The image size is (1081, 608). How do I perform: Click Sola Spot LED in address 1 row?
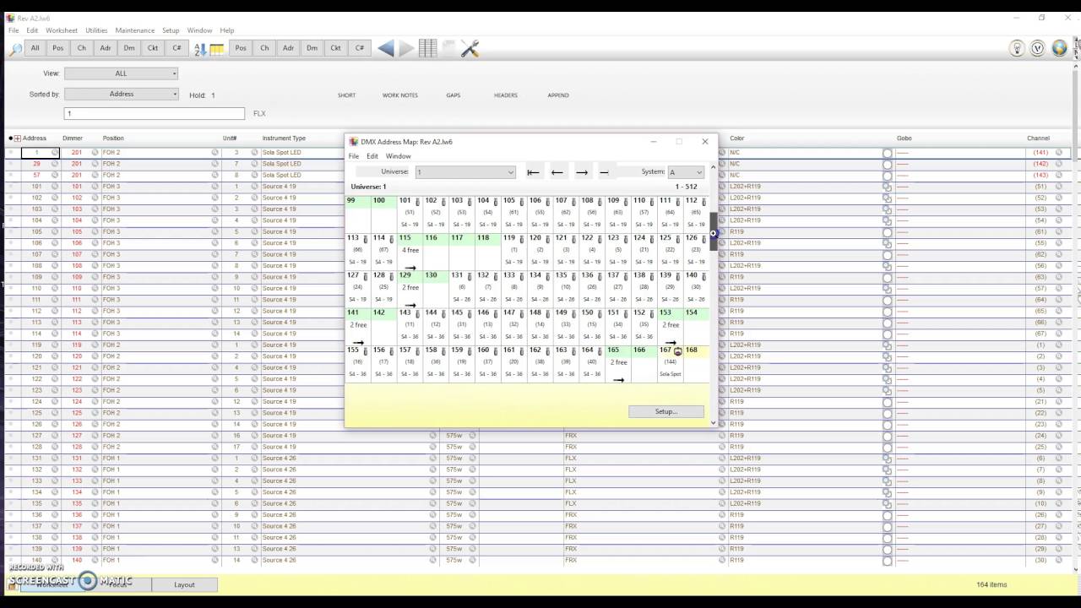point(281,153)
